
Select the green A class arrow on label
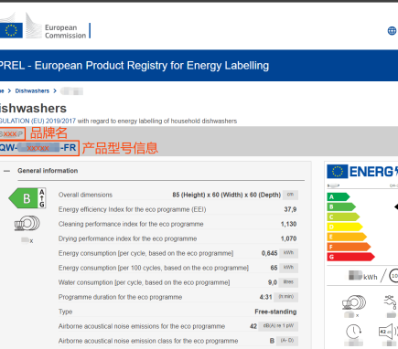pyautogui.click(x=339, y=196)
